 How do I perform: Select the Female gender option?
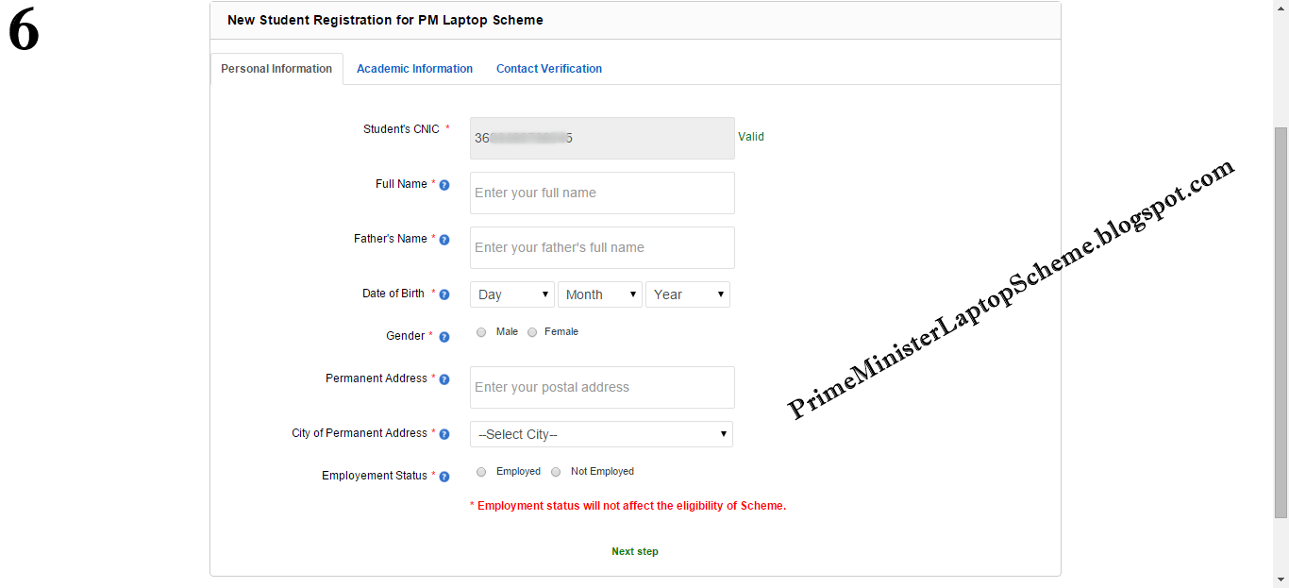[x=532, y=332]
